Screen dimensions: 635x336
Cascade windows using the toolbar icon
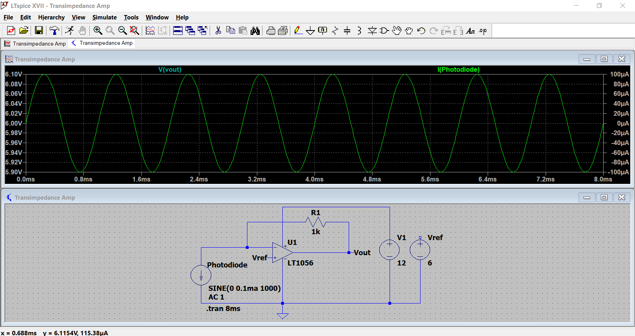tap(190, 31)
